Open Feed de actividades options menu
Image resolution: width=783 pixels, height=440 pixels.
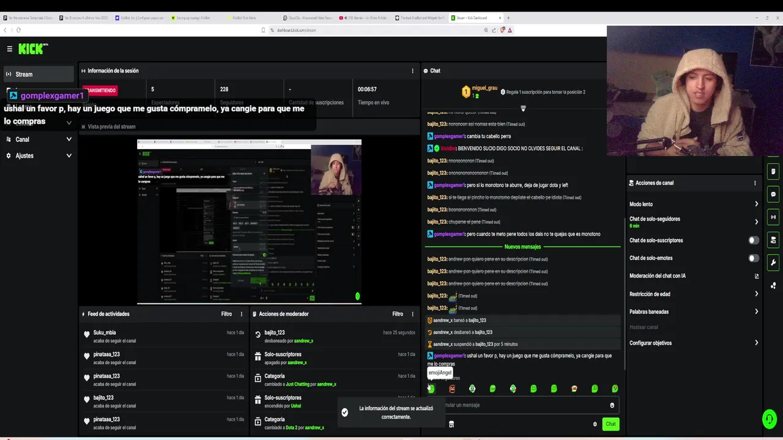point(242,314)
